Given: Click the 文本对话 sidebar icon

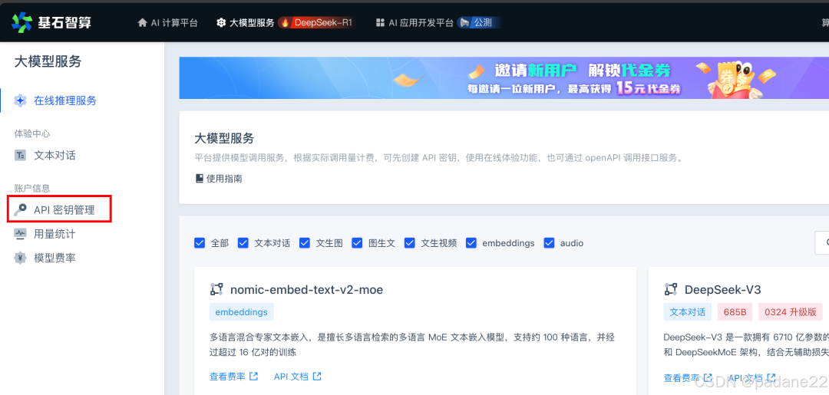Looking at the screenshot, I should point(20,155).
